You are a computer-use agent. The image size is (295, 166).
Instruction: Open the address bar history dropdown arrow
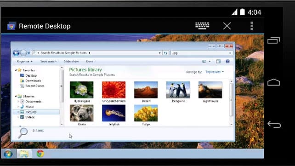pos(159,53)
